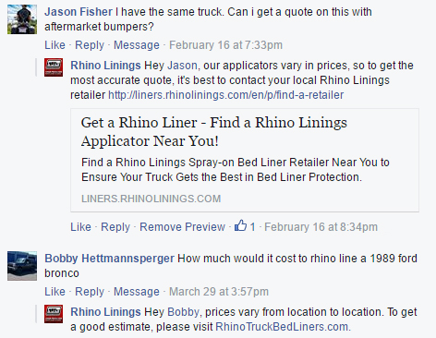Click the thumbs-up like count icon
Viewport: 436px width, 338px height.
pyautogui.click(x=240, y=225)
